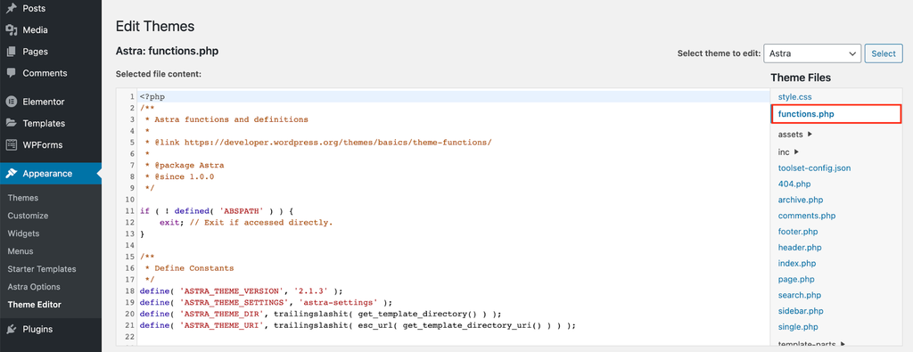This screenshot has height=352, width=913.
Task: Select functions.php in Theme Files
Action: (x=806, y=115)
